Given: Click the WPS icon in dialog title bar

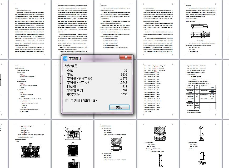Looking at the screenshot, I should pos(65,58).
